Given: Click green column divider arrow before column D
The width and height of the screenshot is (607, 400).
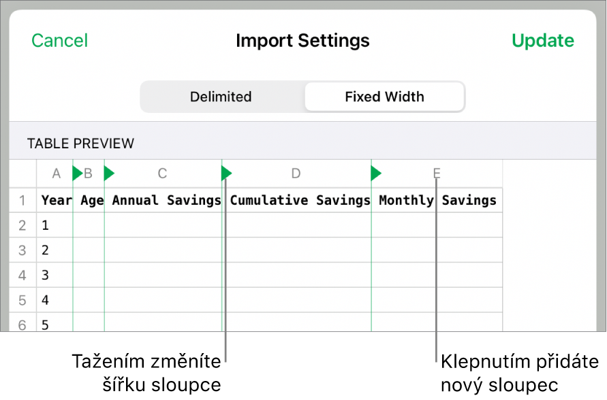Looking at the screenshot, I should [x=227, y=174].
